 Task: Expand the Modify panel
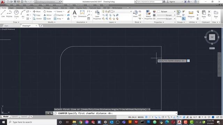[52, 22]
